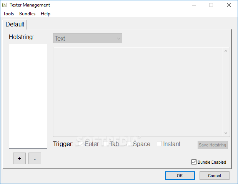Click the Cancel button

coord(215,176)
